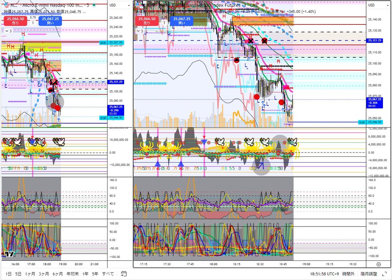Screen dimensions: 392x280
Task: Select the 1年 time range
Action: click(x=85, y=274)
